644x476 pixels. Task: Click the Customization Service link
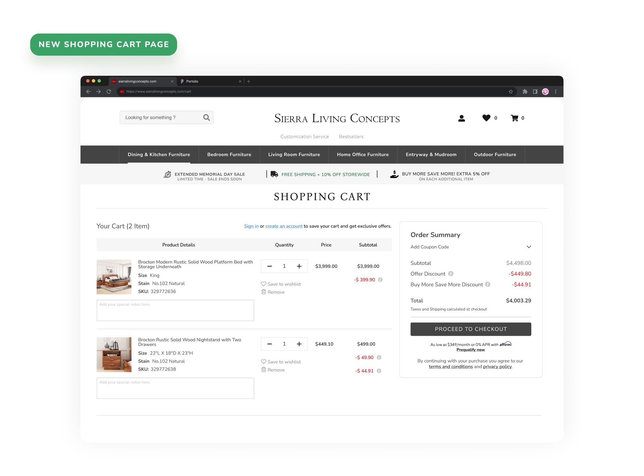305,137
